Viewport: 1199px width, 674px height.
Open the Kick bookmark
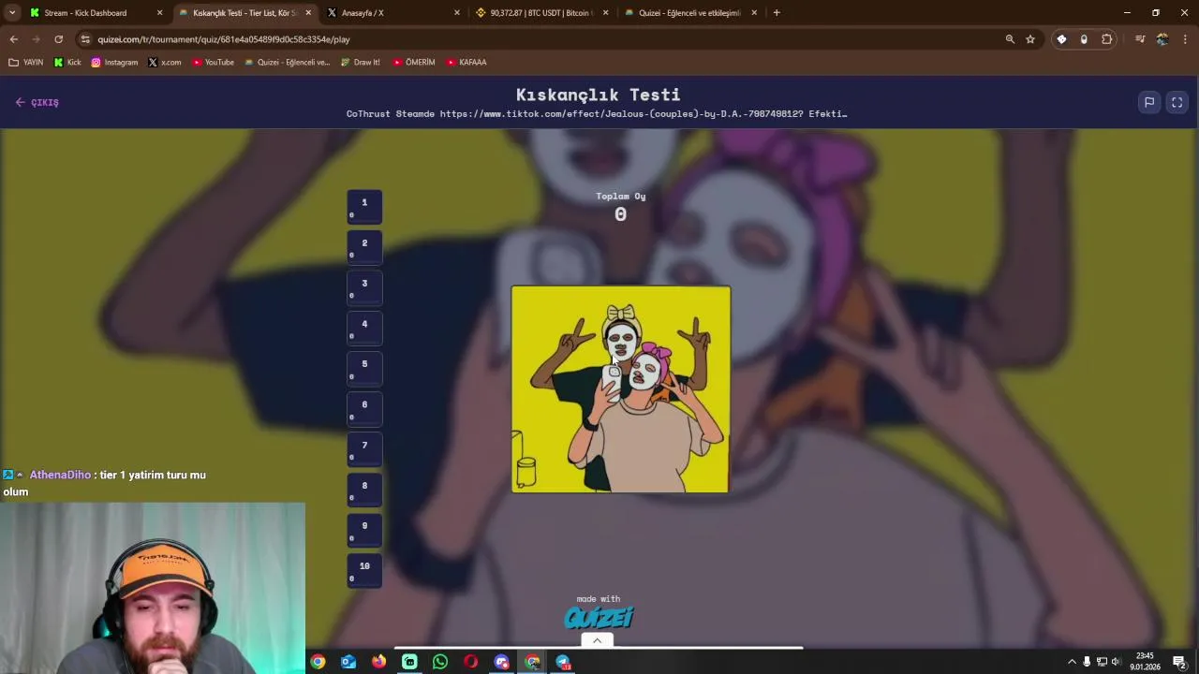67,62
